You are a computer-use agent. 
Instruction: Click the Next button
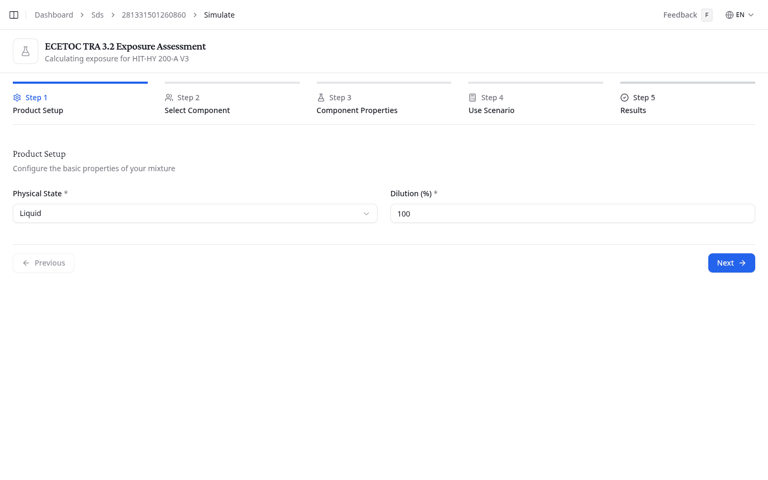[x=731, y=262]
